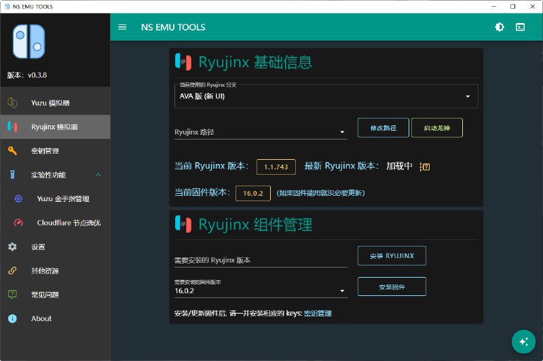Click the firmware note (如果固件能用就没必要更新)
Screen dimensions: 543x361
(320, 193)
